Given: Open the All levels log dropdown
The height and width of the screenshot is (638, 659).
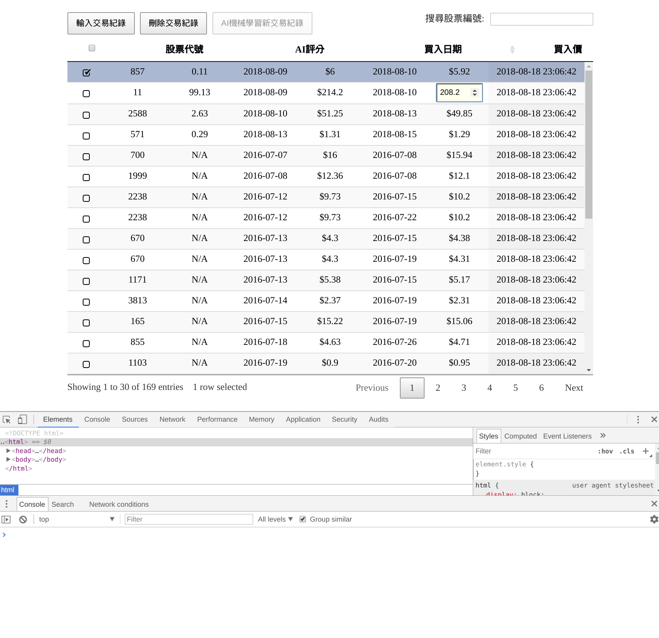Looking at the screenshot, I should [x=275, y=519].
